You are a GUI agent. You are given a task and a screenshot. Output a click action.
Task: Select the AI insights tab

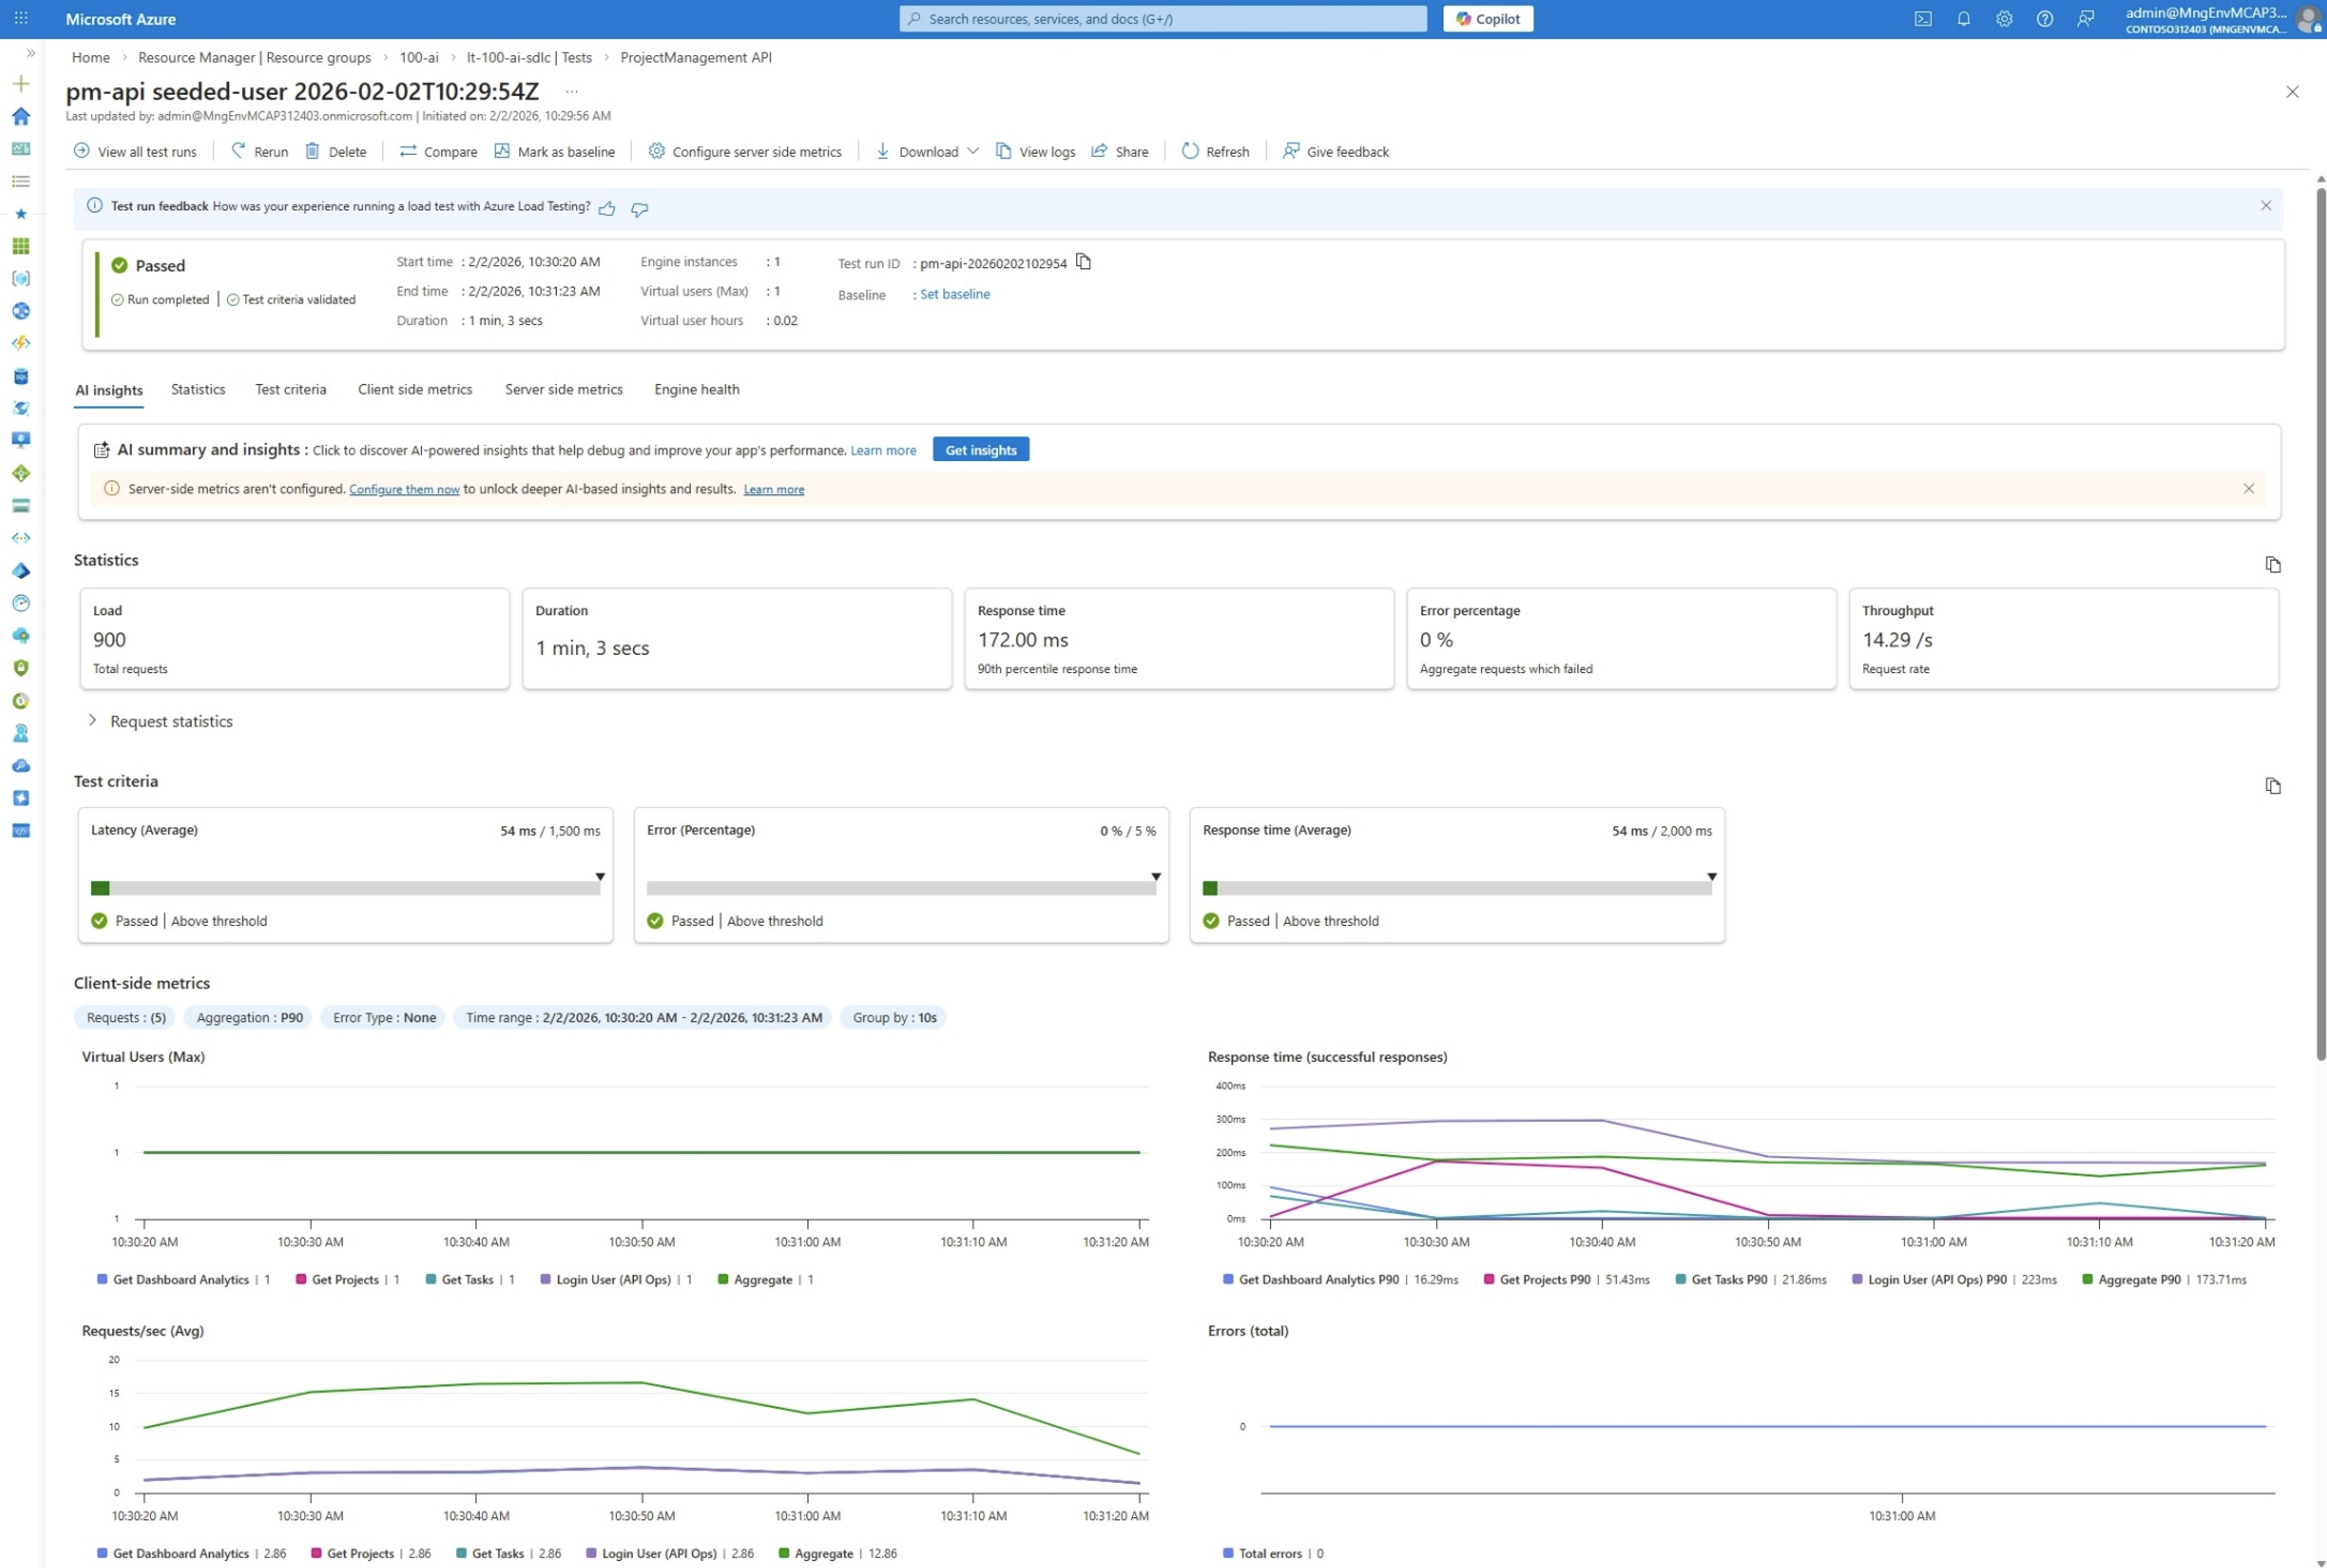click(x=109, y=390)
